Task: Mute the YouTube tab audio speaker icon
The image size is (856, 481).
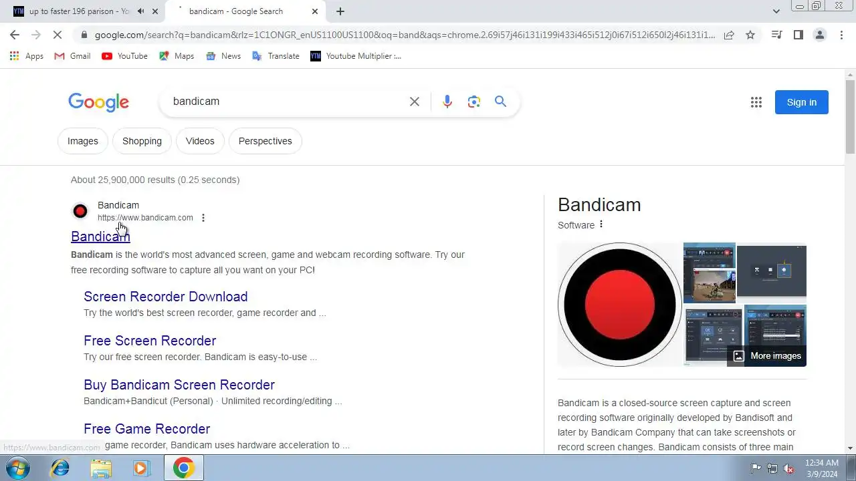Action: pyautogui.click(x=140, y=11)
